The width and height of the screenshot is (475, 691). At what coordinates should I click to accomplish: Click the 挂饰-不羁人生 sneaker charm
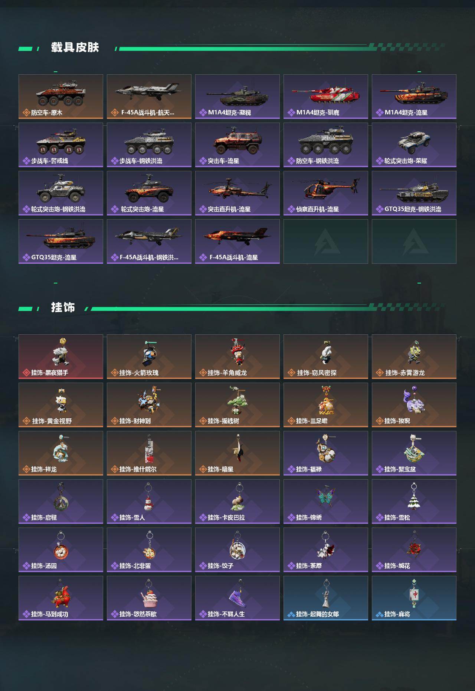point(237,598)
